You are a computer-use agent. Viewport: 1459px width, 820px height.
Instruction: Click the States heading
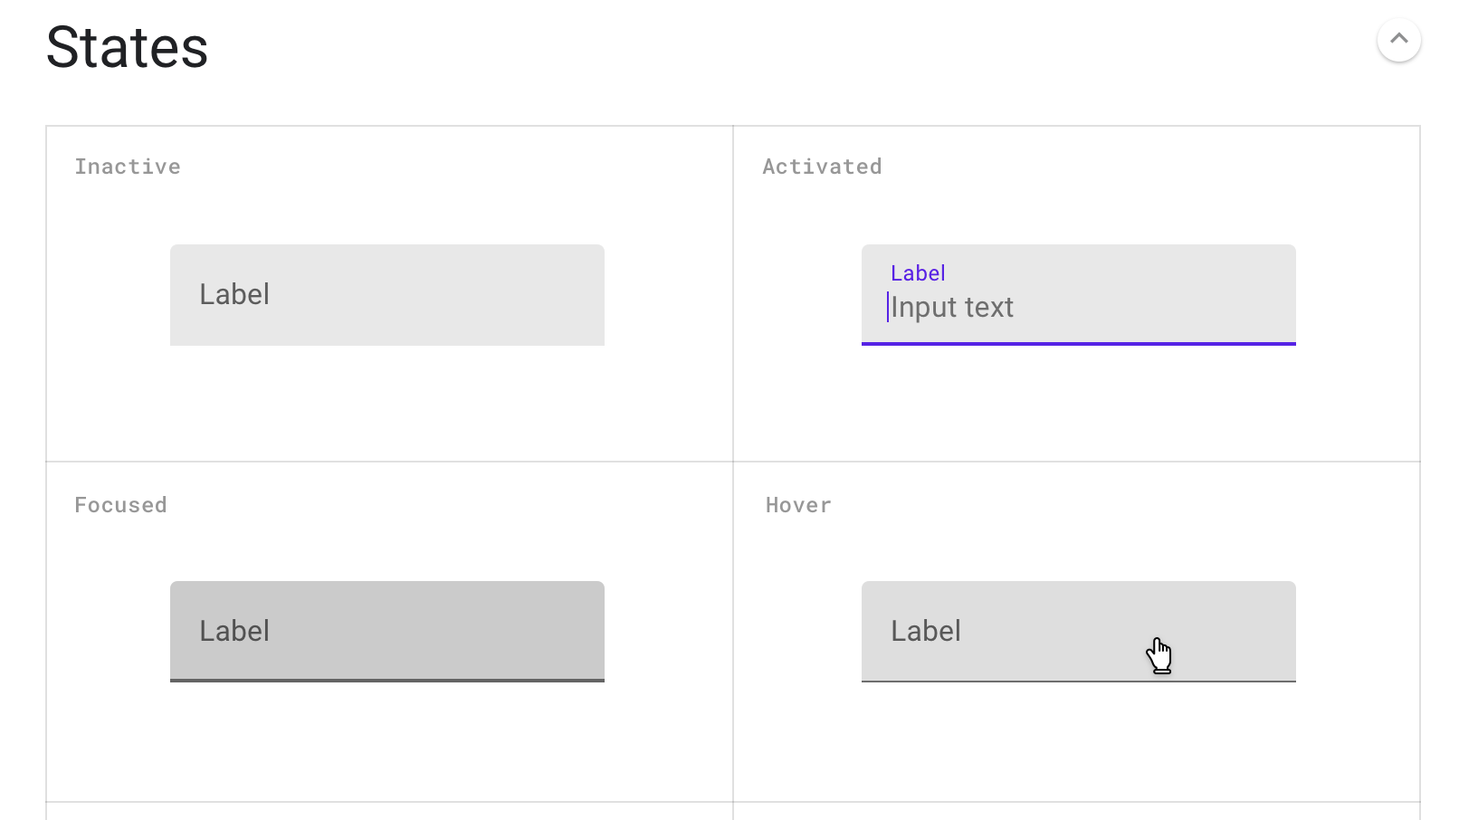(x=127, y=47)
